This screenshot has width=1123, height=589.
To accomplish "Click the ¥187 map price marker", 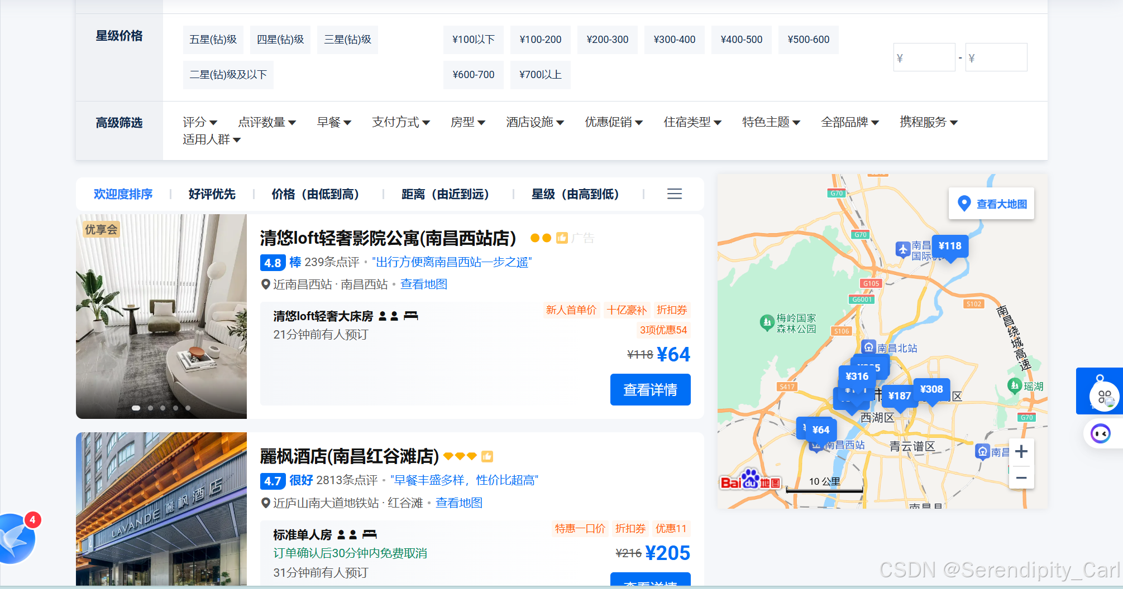I will 899,396.
